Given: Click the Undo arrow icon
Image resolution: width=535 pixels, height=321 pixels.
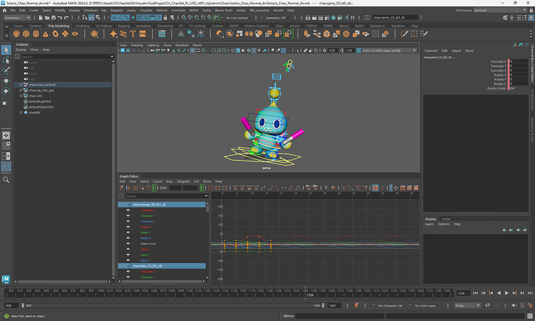Looking at the screenshot, I should click(x=60, y=18).
